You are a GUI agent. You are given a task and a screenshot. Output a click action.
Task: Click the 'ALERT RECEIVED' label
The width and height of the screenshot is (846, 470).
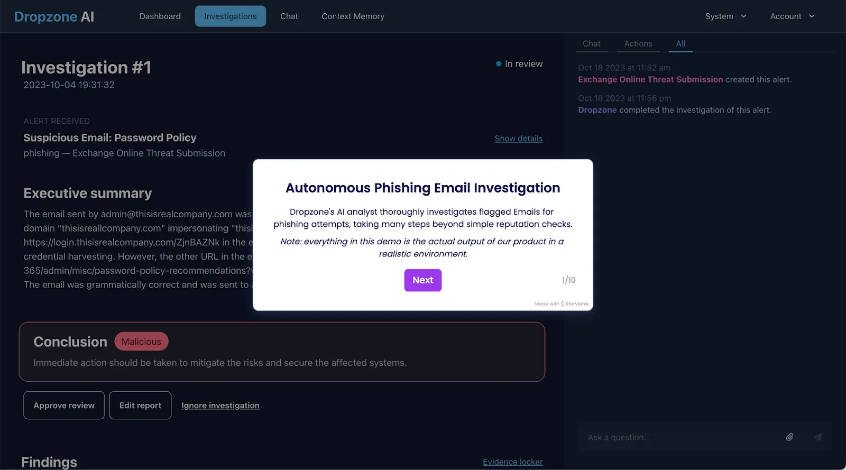point(57,121)
